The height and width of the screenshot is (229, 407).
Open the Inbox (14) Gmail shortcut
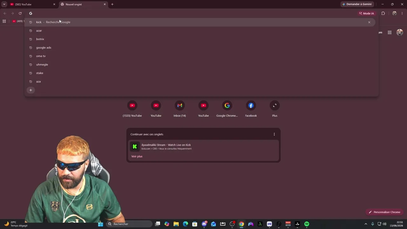(x=180, y=109)
